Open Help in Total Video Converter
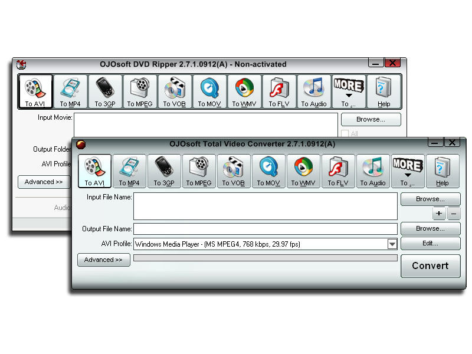This screenshot has height=354, width=472. coord(443,171)
